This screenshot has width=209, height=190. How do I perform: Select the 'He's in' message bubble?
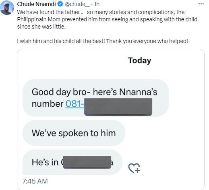72,162
